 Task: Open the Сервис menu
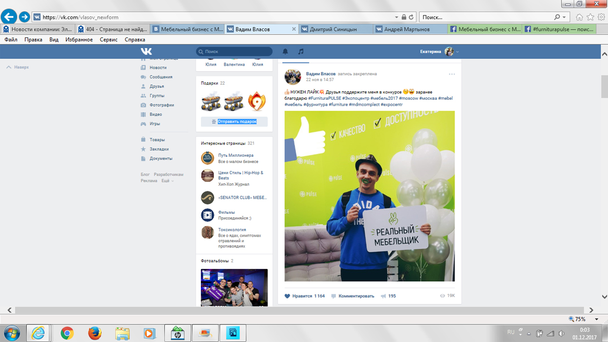pyautogui.click(x=109, y=40)
